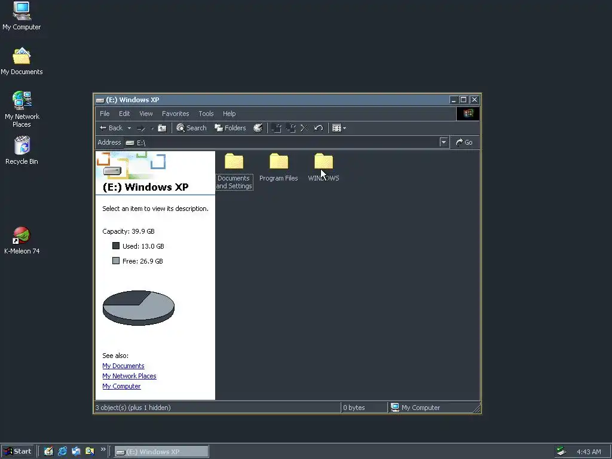This screenshot has width=612, height=459.
Task: Click the Delete X toolbar icon
Action: (304, 128)
